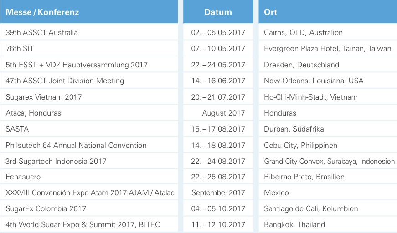397x233 pixels.
Task: Select the Ataca, Honduras event name
Action: click(33, 113)
